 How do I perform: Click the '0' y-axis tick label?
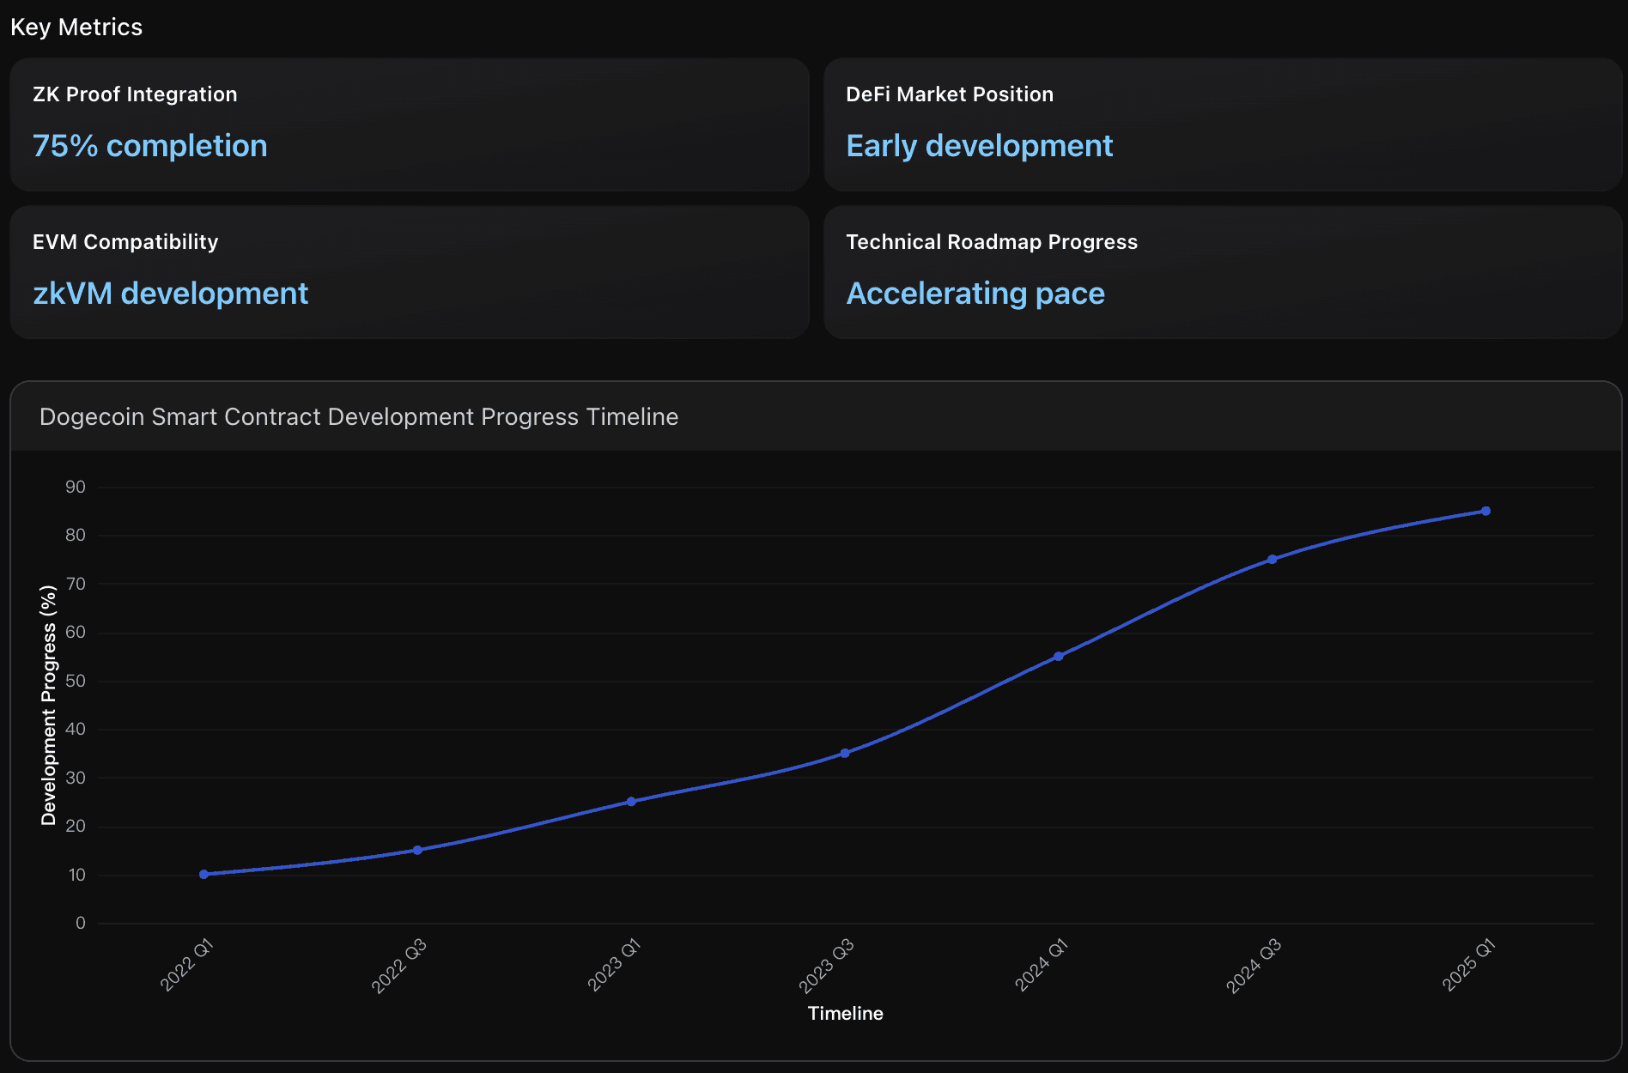[81, 924]
